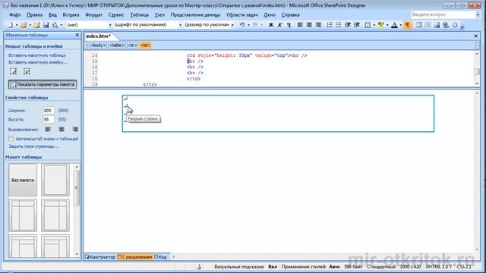Expand the New Document dropdown arrow
This screenshot has width=486, height=273.
pyautogui.click(x=17, y=25)
